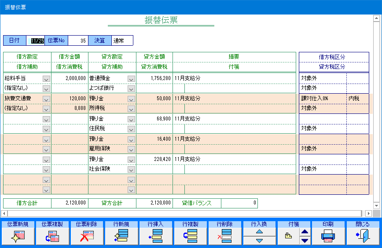Click the 付箋 up arrow
The height and width of the screenshot is (248, 382).
point(305,232)
